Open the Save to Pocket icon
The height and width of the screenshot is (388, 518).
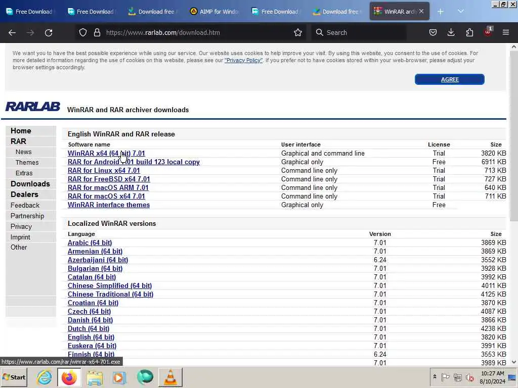pyautogui.click(x=433, y=32)
